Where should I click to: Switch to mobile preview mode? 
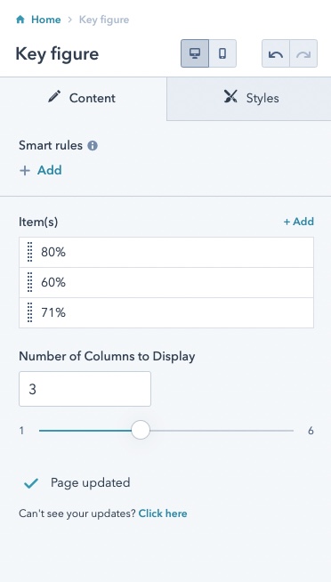(x=222, y=53)
